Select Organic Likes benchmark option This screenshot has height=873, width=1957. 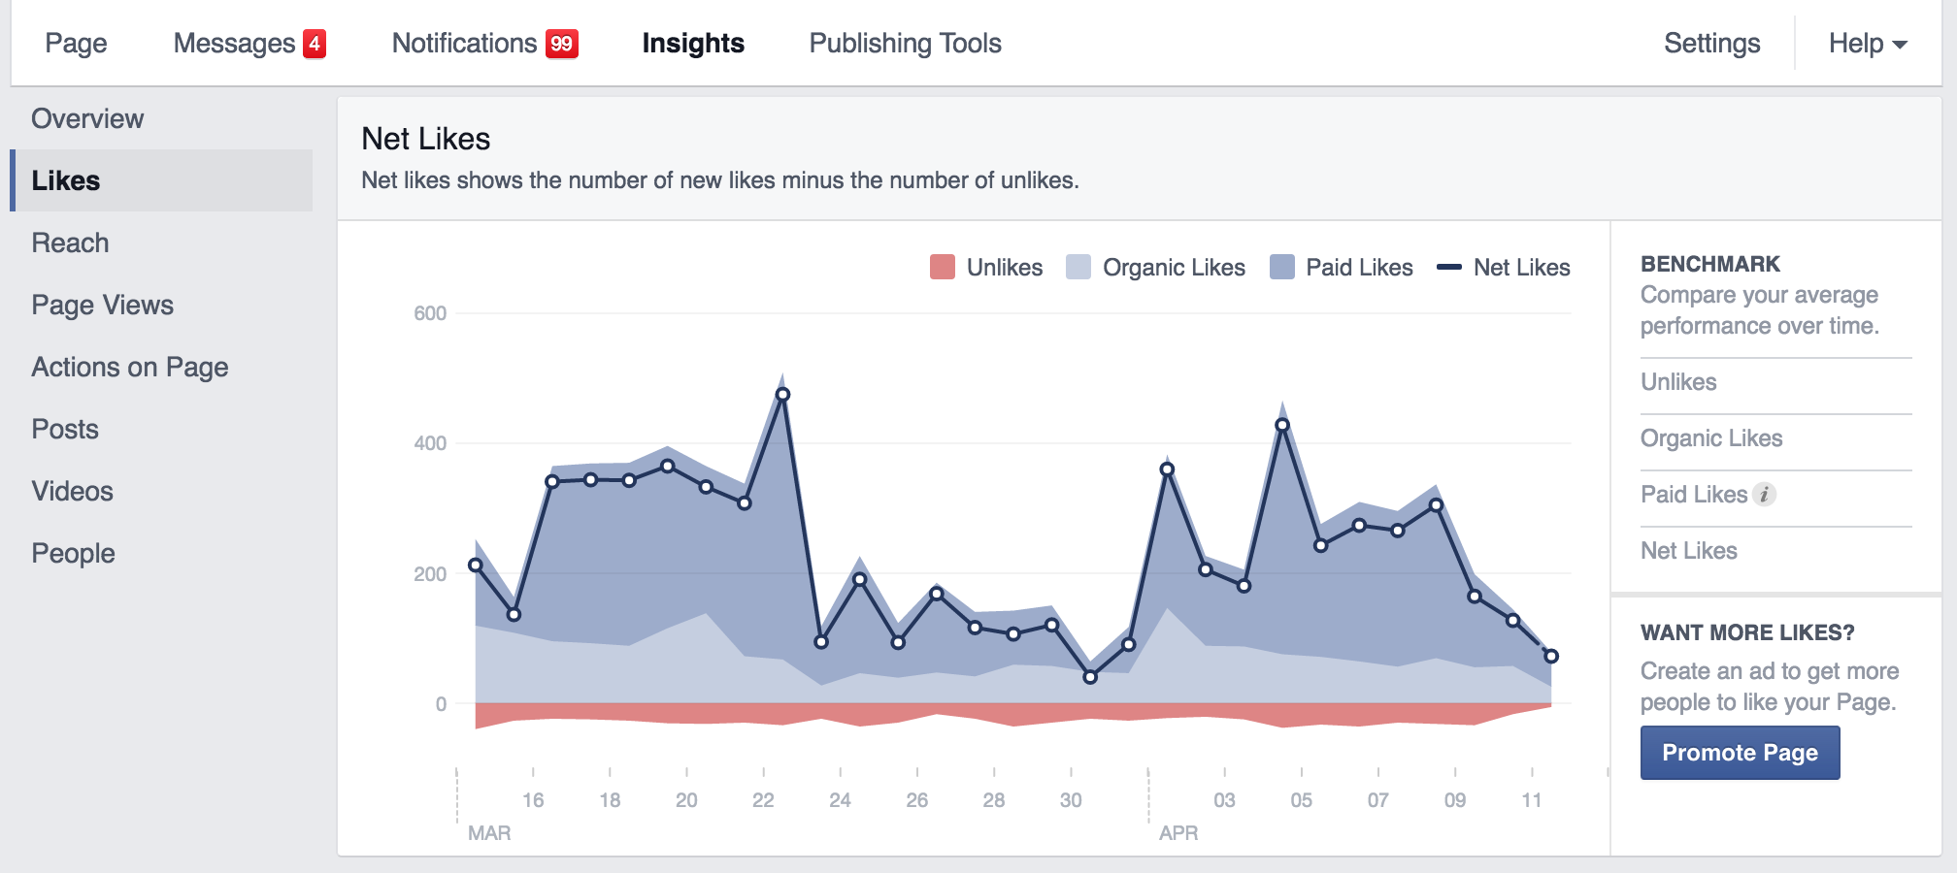(1711, 438)
